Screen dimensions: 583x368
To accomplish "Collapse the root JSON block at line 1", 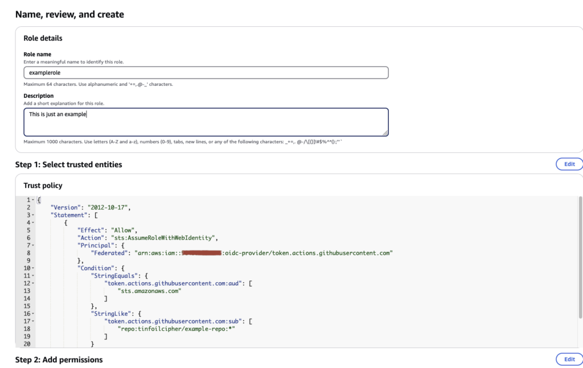I will [33, 200].
